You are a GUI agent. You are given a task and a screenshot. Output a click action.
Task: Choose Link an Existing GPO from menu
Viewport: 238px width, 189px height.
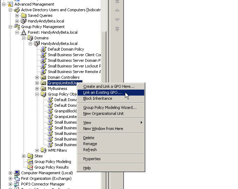[103, 92]
